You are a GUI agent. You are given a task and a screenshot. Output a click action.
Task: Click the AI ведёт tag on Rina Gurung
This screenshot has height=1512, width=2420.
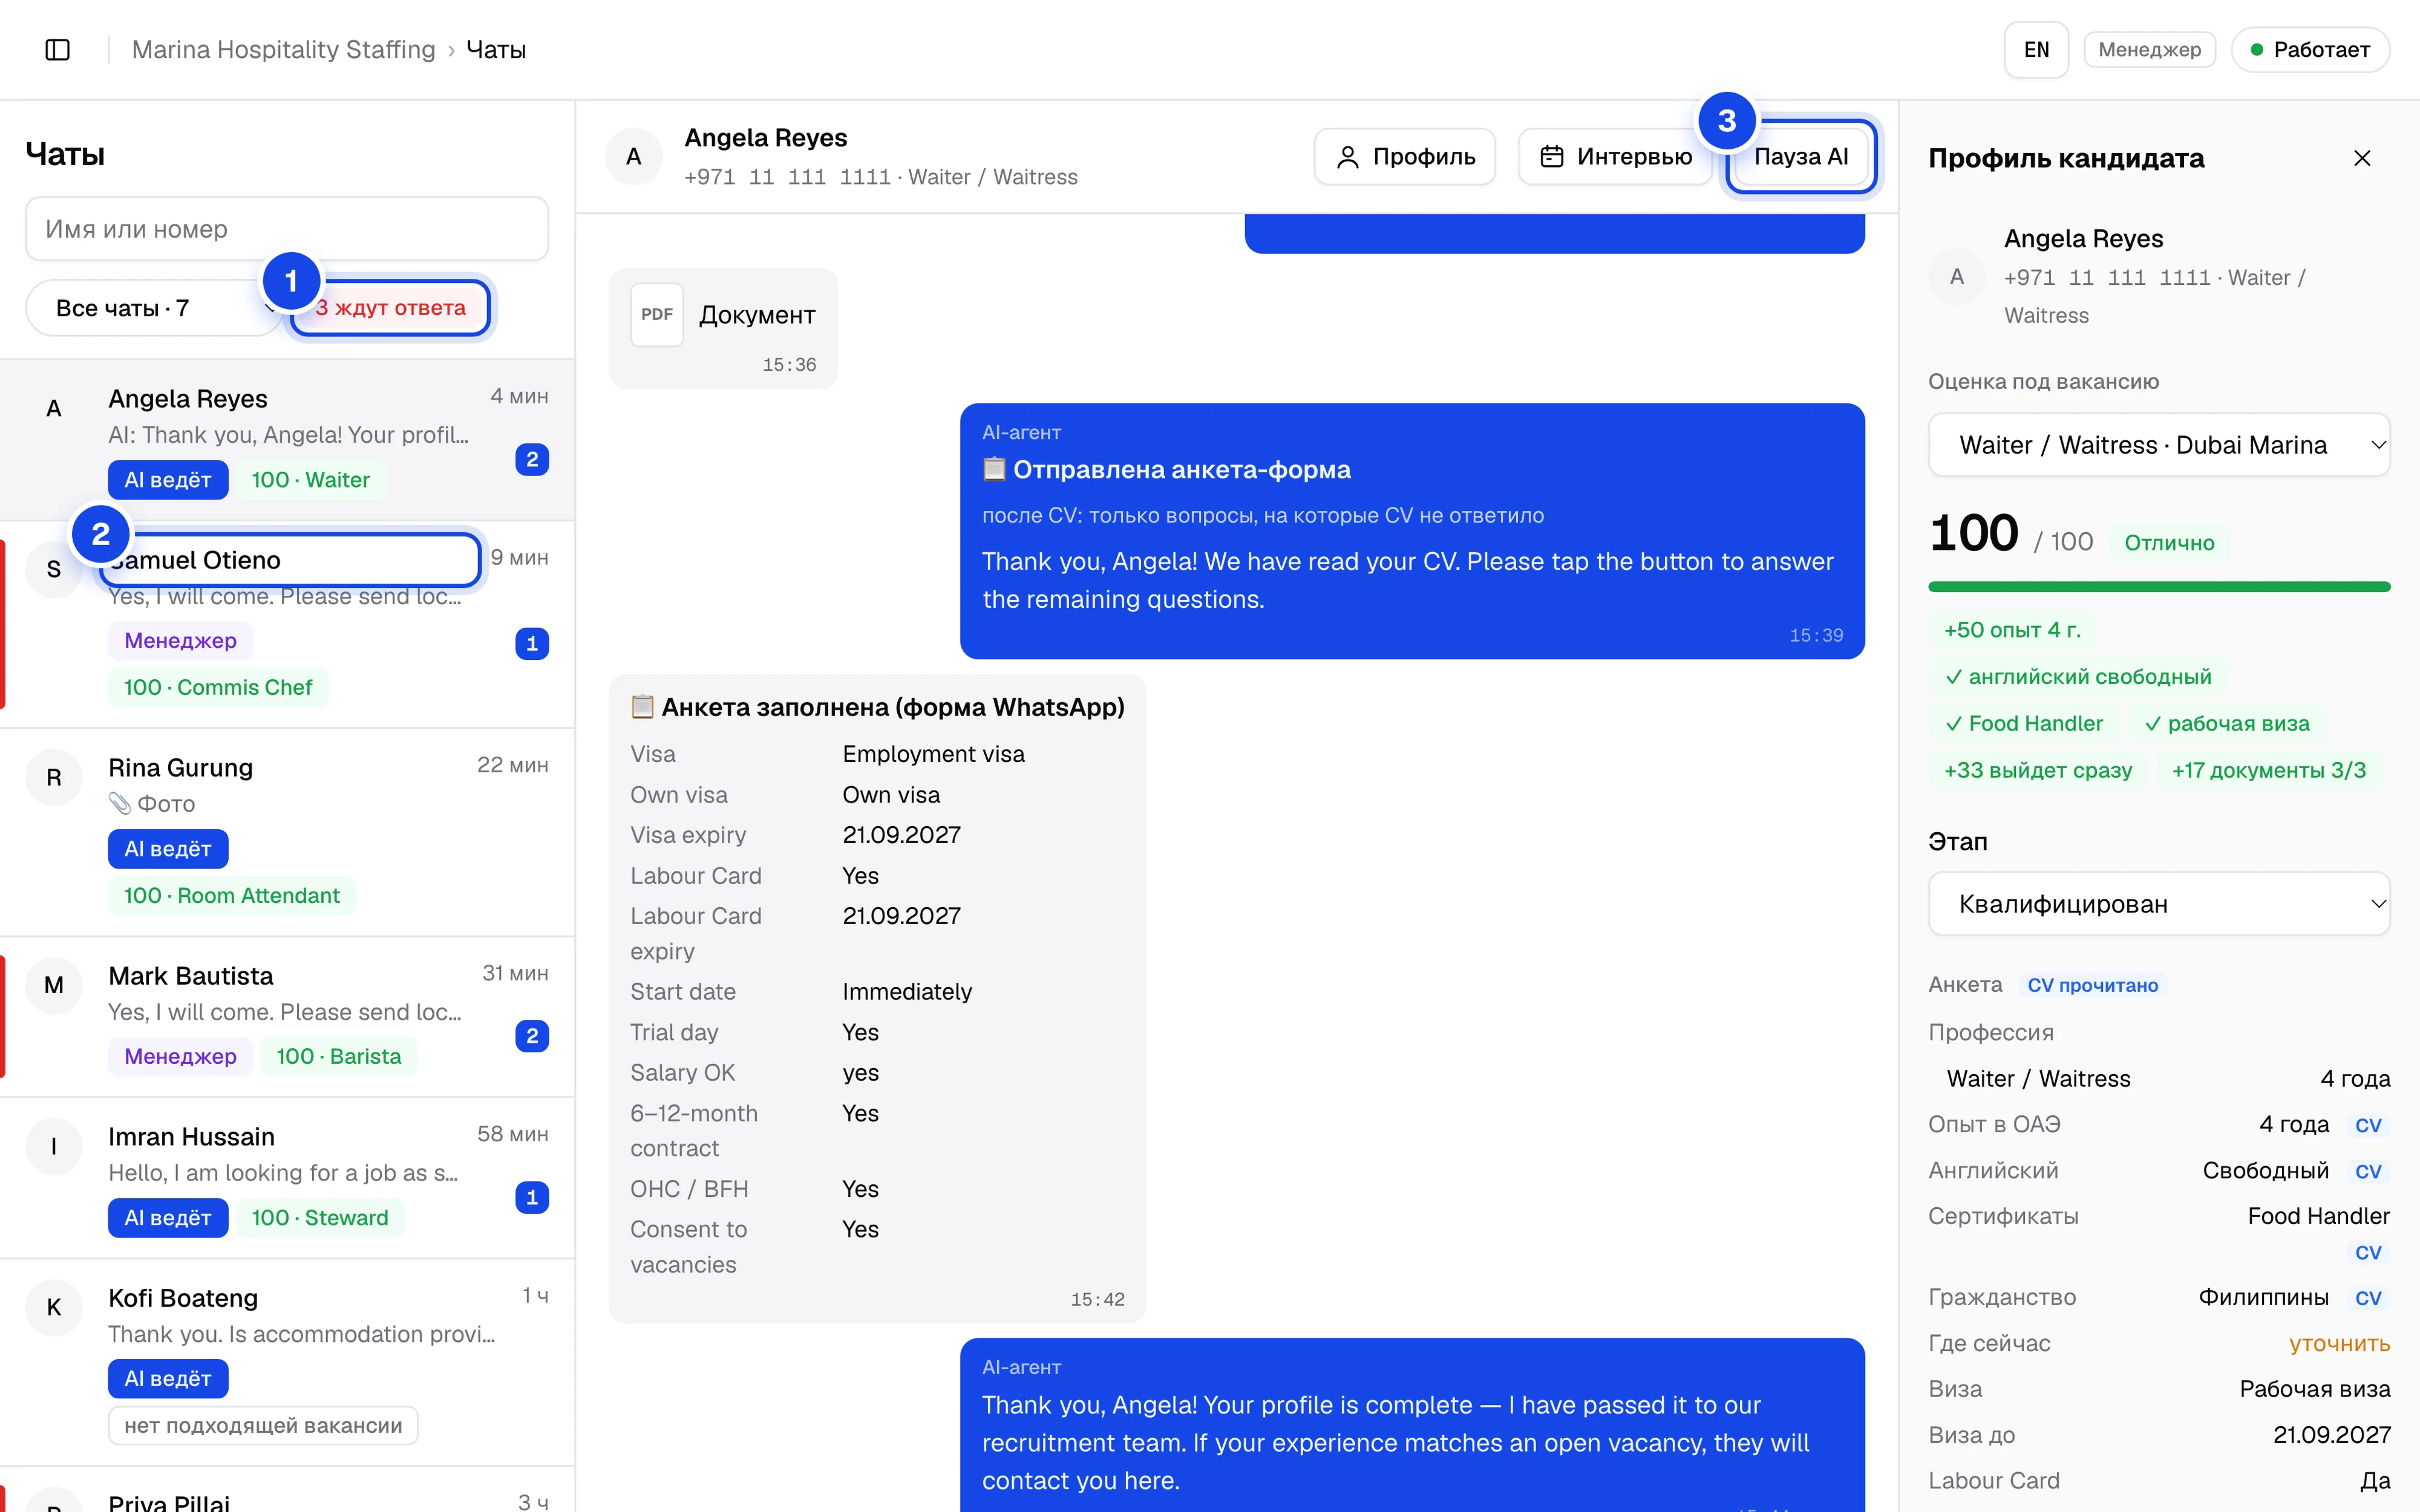tap(168, 849)
